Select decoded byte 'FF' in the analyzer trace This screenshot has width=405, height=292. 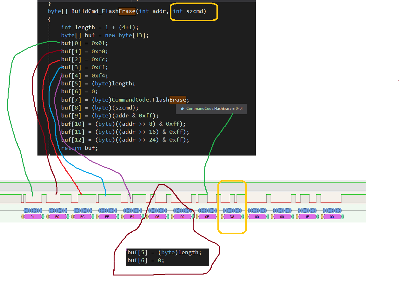coord(107,217)
